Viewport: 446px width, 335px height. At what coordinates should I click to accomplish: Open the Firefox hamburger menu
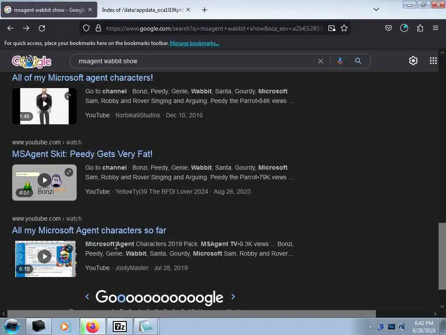pyautogui.click(x=436, y=28)
